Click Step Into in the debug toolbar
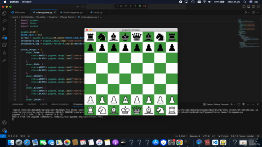The image size is (262, 147). 131,6
